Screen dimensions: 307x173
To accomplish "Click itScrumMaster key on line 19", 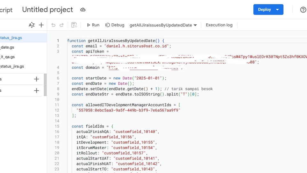I will click(91, 148).
